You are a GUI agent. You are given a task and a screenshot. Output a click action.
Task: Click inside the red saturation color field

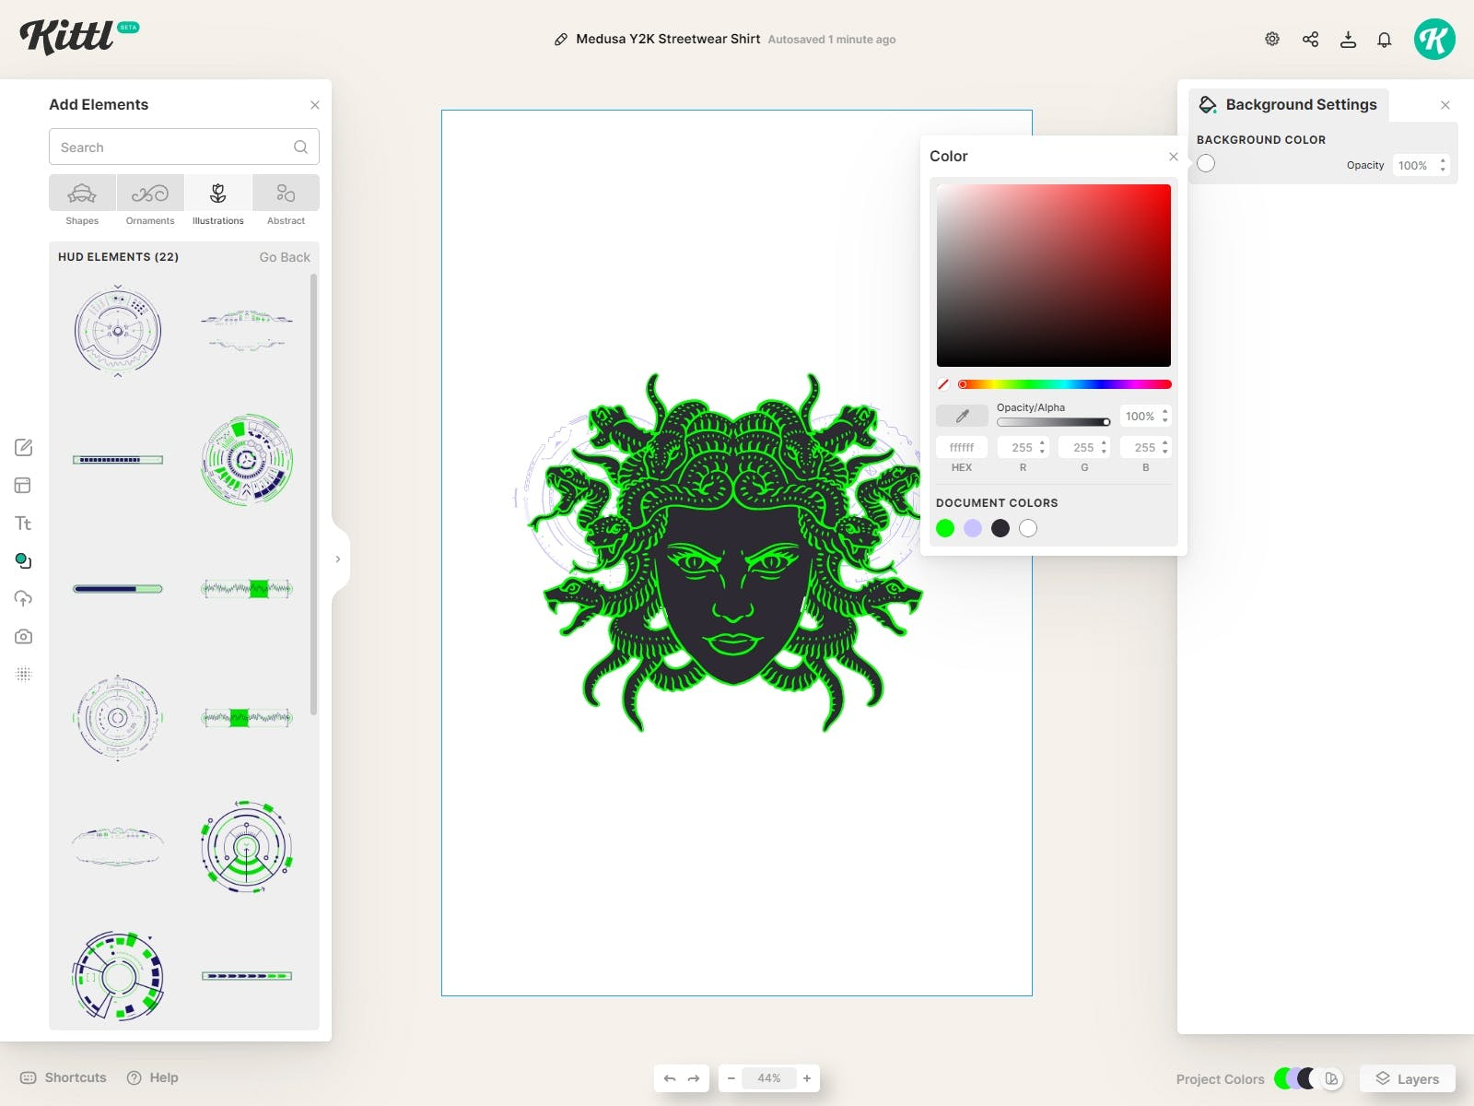(1054, 276)
